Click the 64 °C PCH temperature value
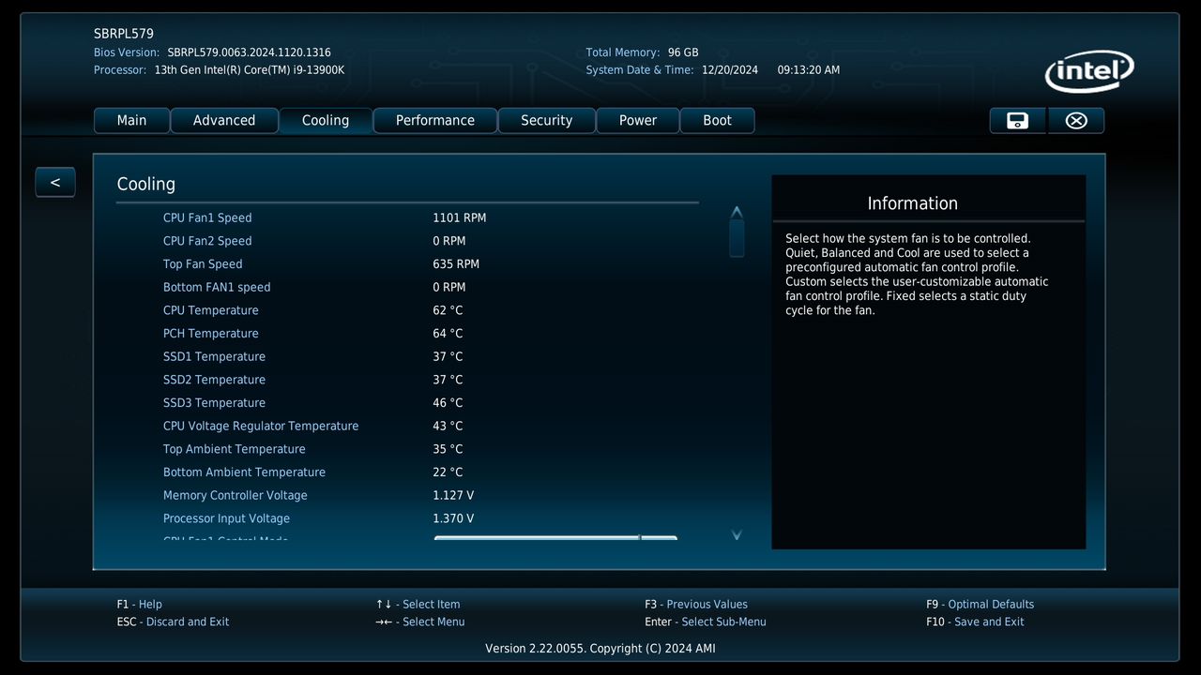Screen dimensions: 1201x675 coord(448,334)
